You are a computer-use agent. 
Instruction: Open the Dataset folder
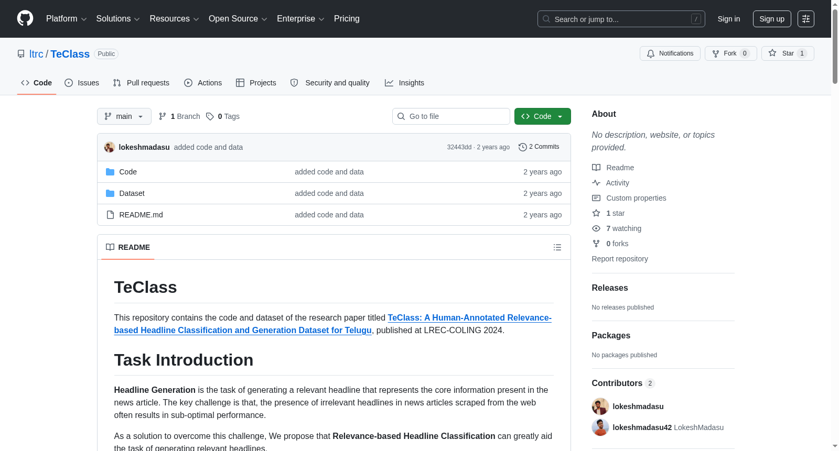[x=132, y=193]
